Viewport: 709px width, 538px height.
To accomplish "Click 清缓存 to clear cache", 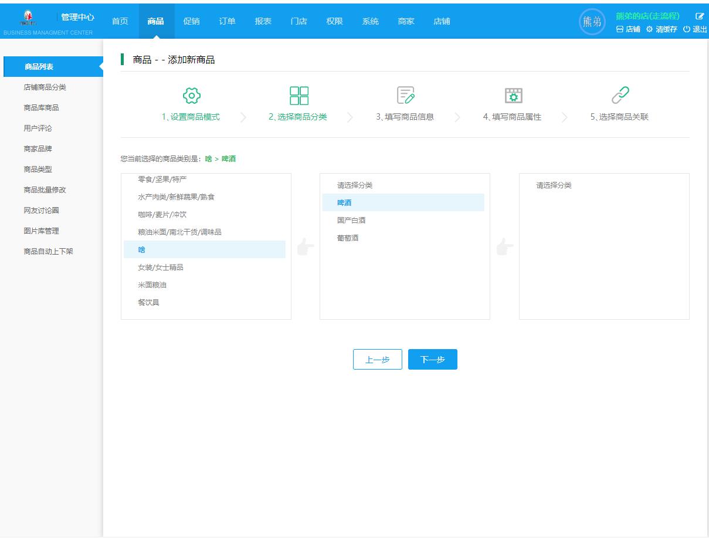I will tap(661, 29).
